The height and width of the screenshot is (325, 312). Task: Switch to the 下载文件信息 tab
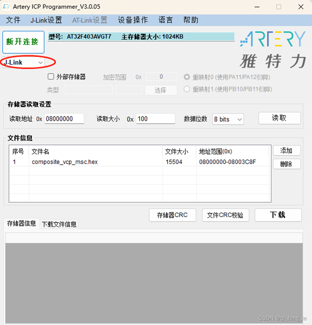coord(59,224)
